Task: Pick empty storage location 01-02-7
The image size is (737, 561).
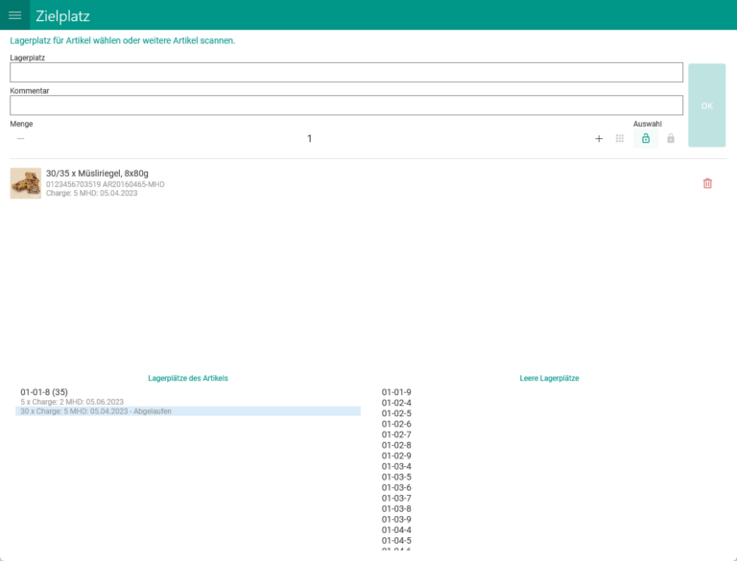Action: coord(396,434)
